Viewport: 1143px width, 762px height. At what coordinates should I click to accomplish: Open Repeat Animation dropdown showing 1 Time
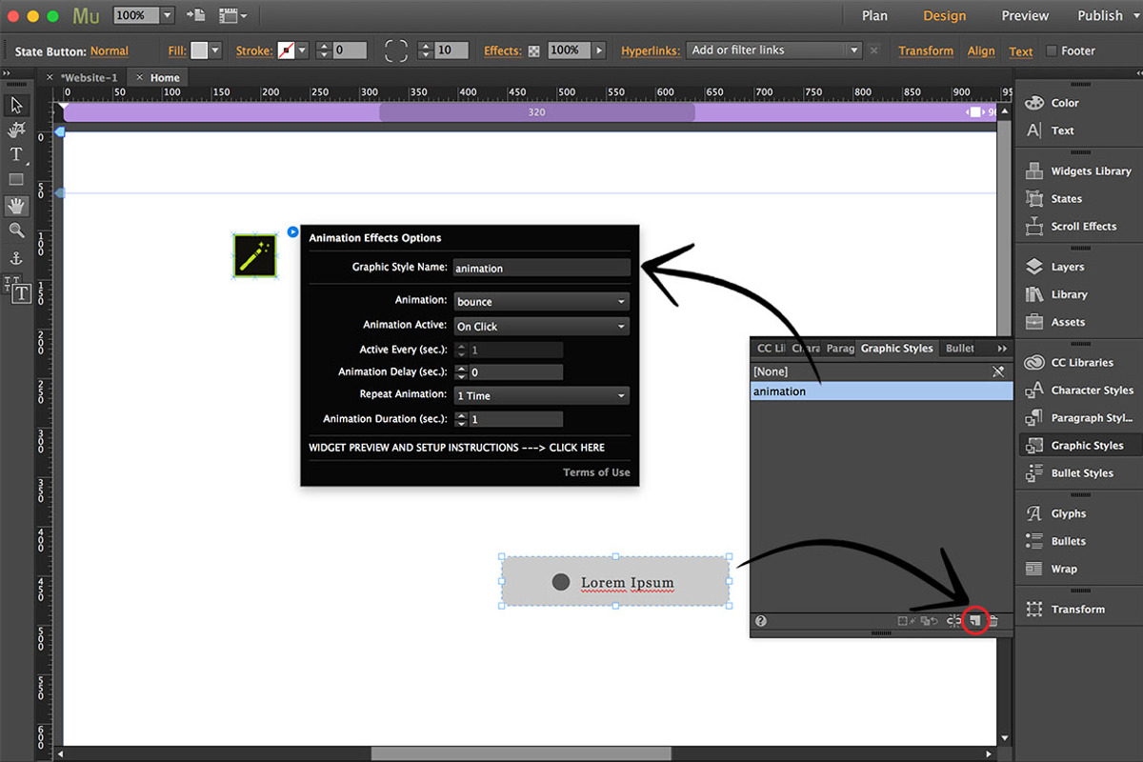pos(541,396)
